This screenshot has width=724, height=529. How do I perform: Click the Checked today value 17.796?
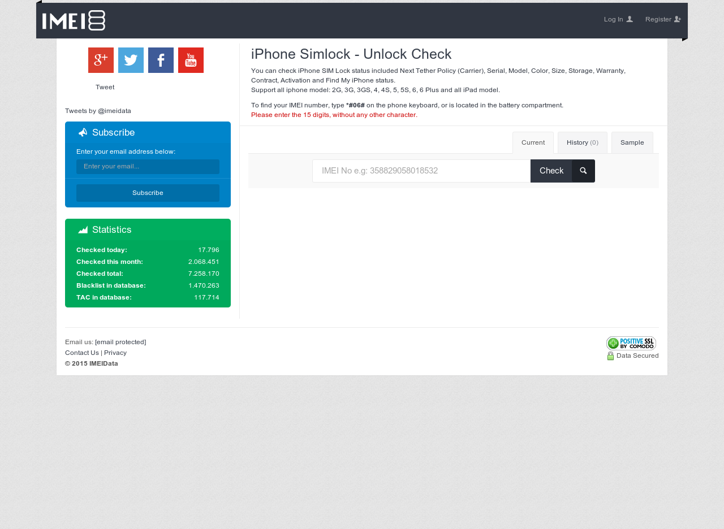point(209,250)
